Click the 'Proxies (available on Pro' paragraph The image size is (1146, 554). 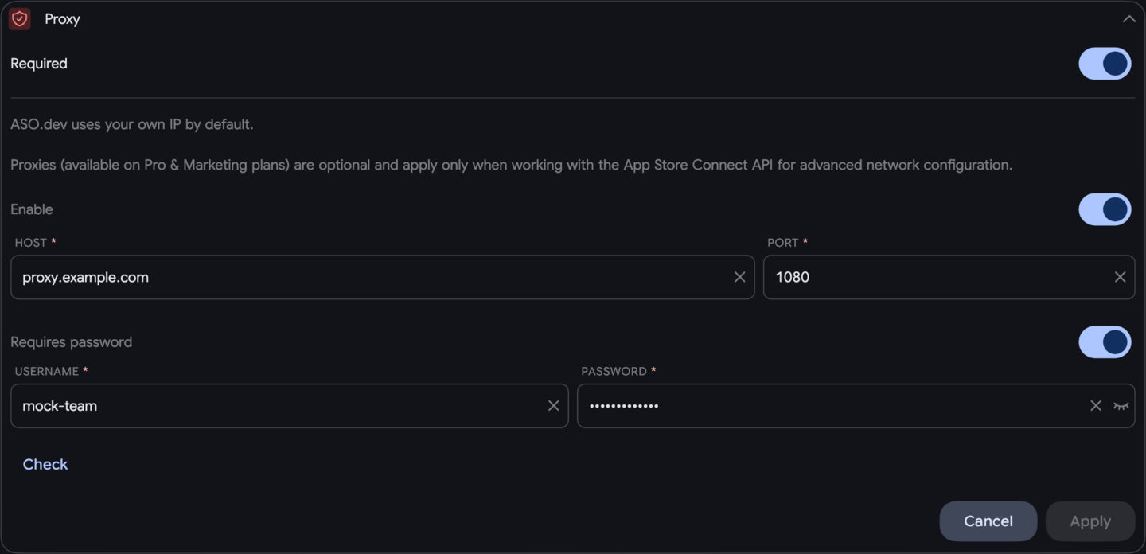511,165
